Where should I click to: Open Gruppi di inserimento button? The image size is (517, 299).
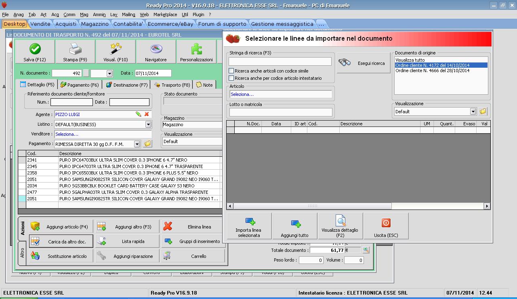tap(193, 241)
